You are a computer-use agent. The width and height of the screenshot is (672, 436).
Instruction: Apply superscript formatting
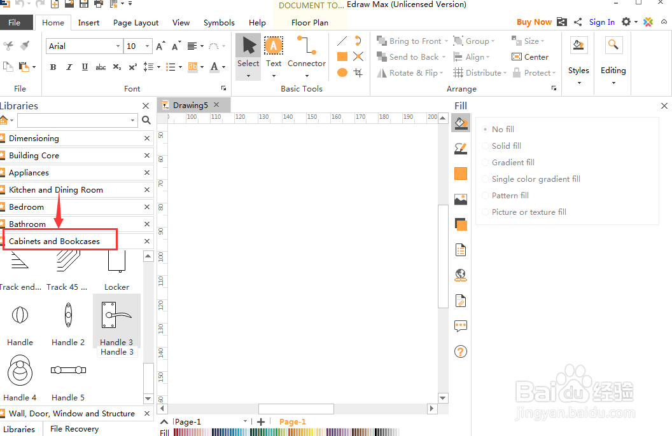point(133,67)
